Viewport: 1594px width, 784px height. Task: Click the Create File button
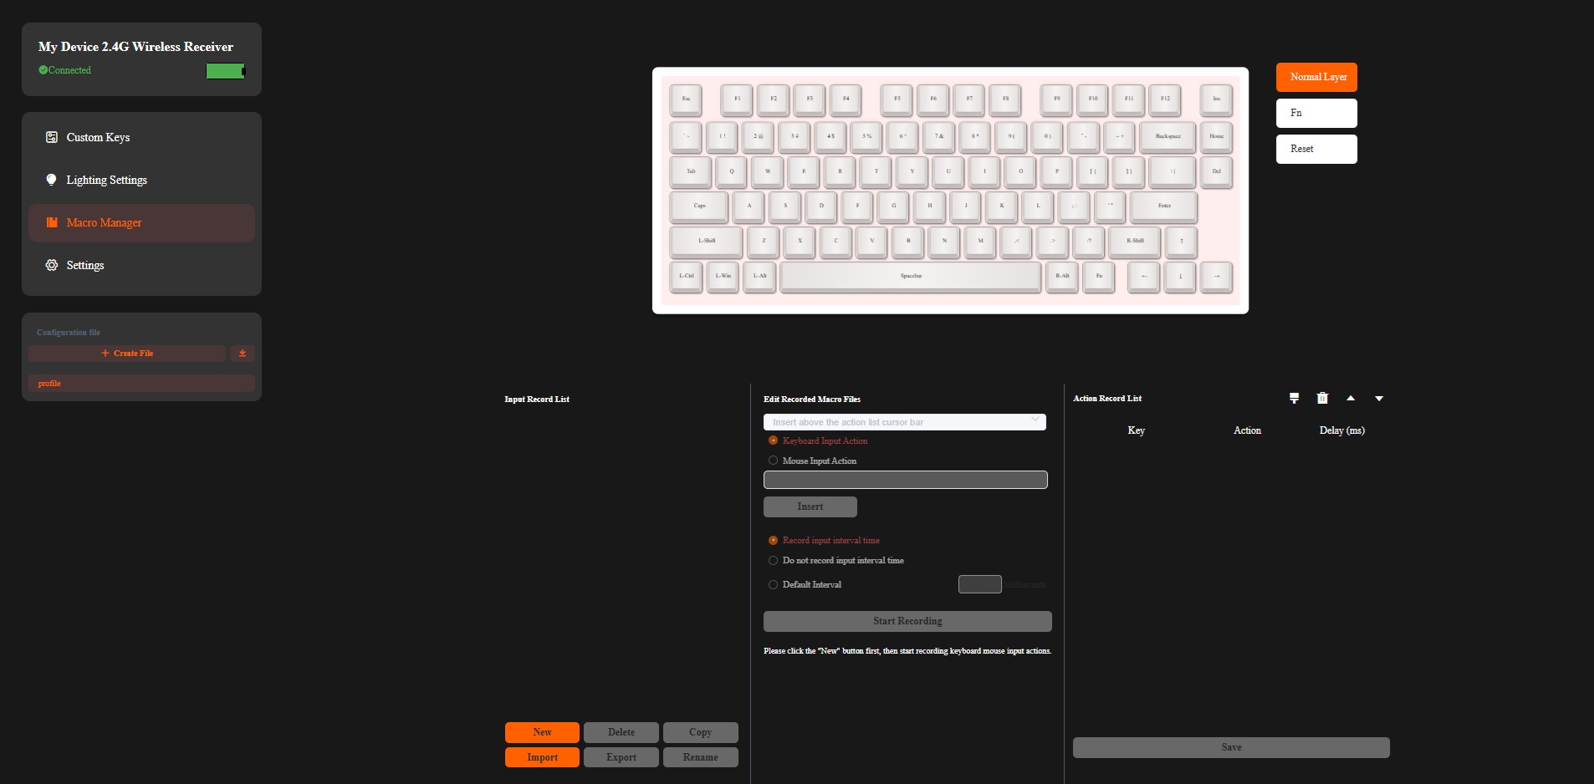(127, 354)
